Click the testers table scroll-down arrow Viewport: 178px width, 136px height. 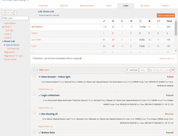[176, 51]
